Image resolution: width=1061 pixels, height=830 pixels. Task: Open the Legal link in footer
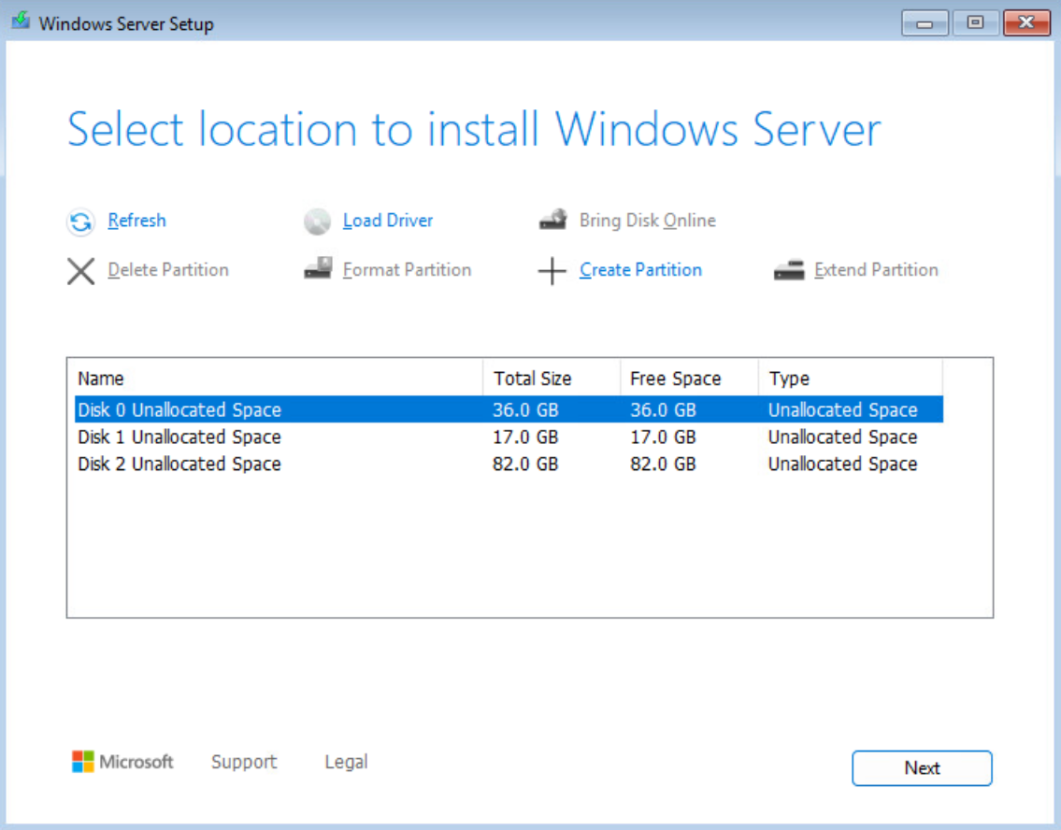coord(346,762)
